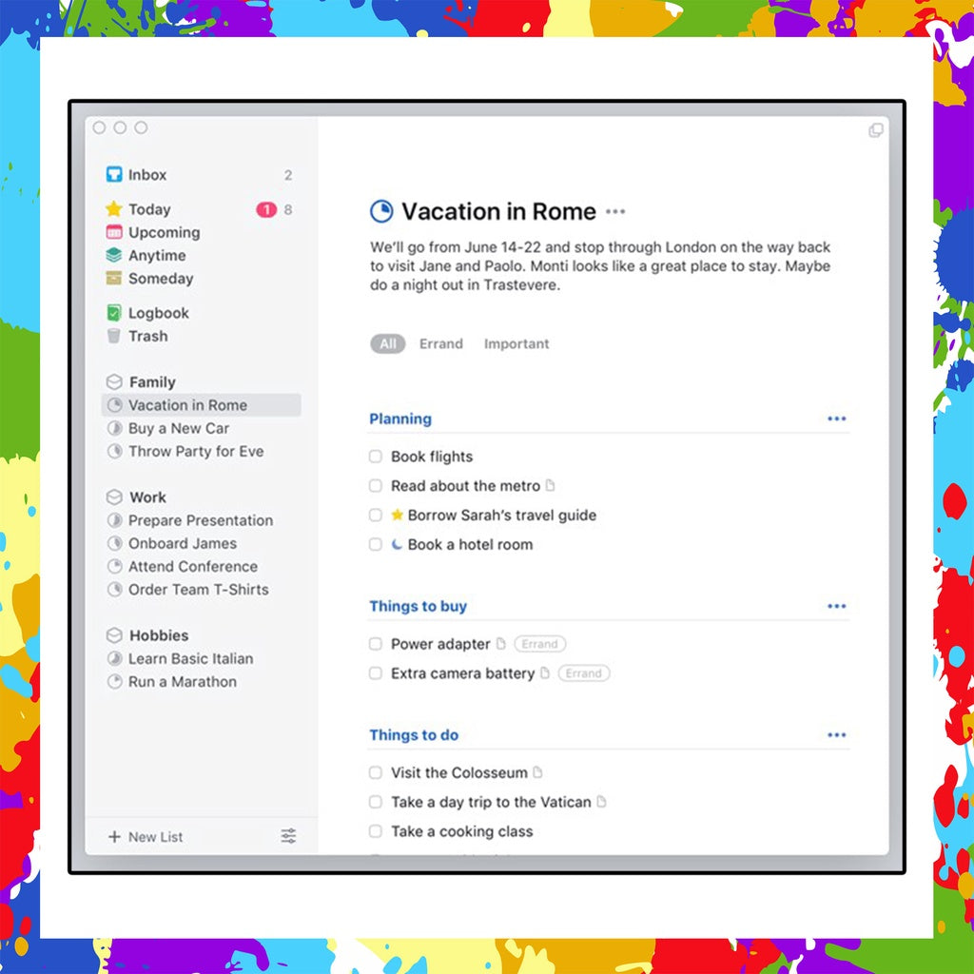This screenshot has width=974, height=974.
Task: Click the progress pie beside the Vacation in Rome title
Action: point(380,211)
